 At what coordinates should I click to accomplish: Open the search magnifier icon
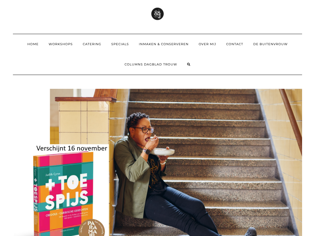pos(189,64)
